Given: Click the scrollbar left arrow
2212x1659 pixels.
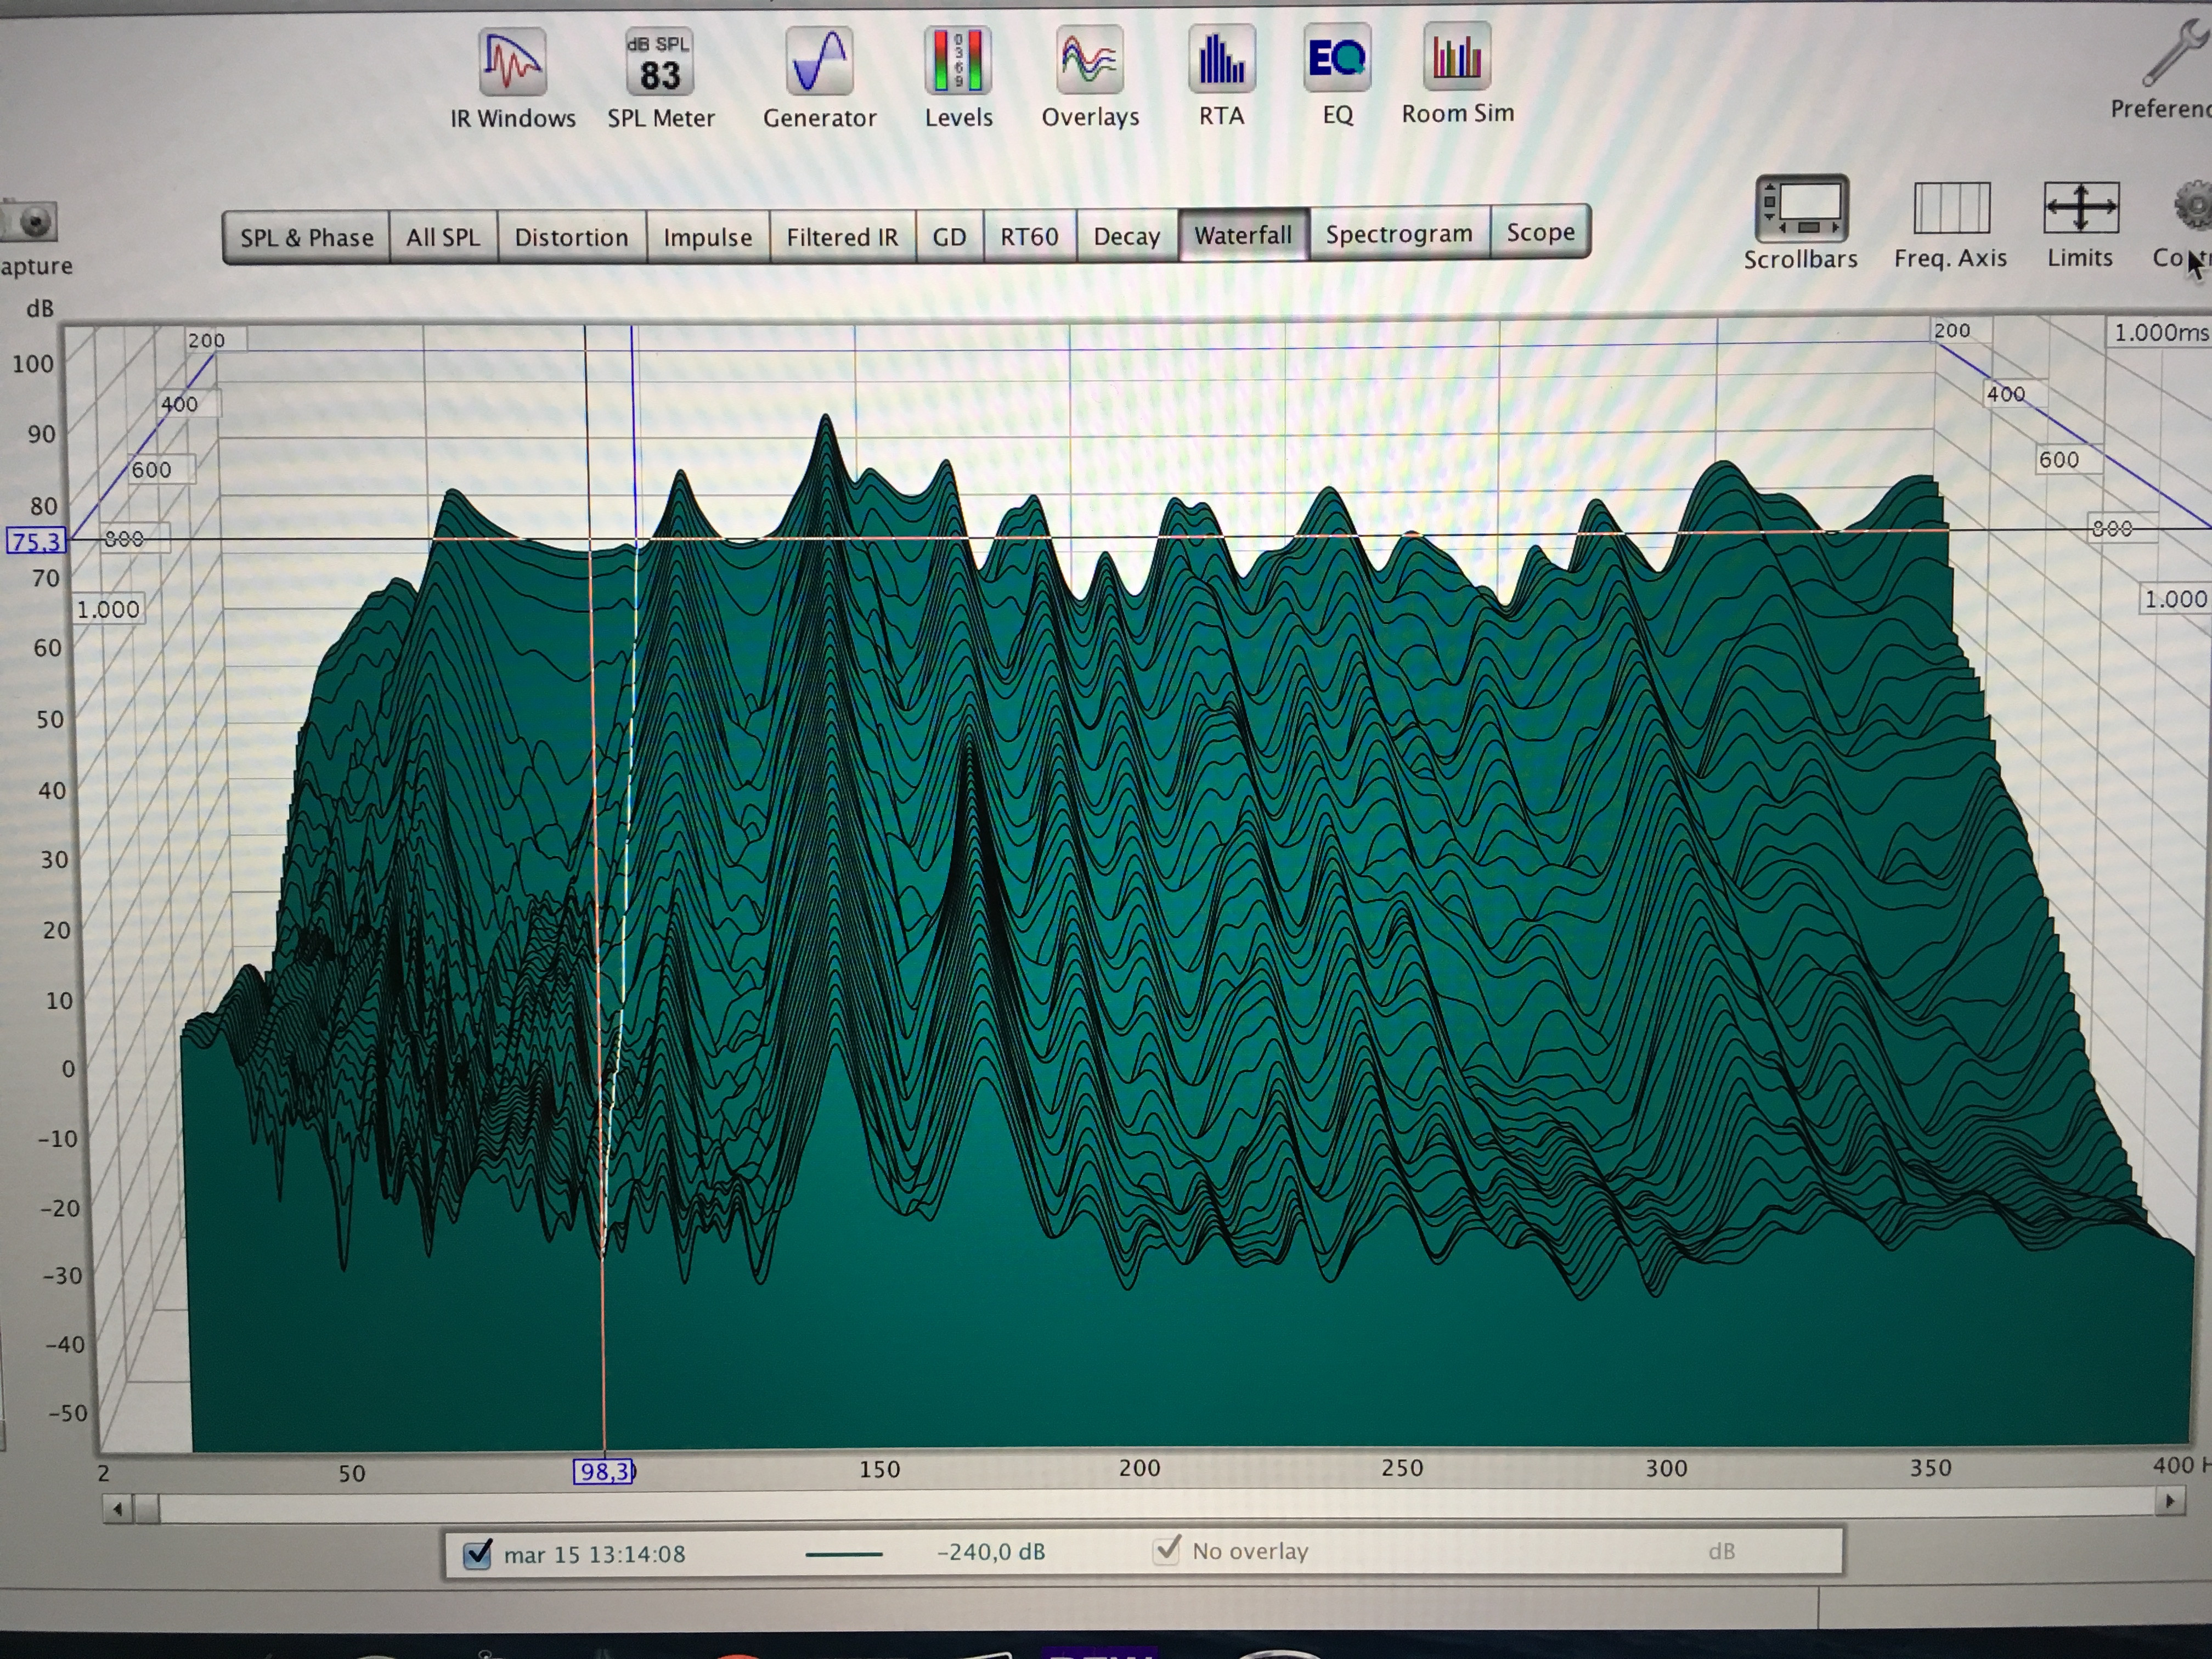Looking at the screenshot, I should 118,1509.
